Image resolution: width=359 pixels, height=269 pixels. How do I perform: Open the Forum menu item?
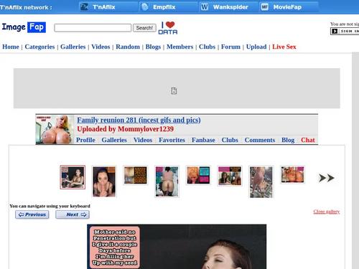pos(230,47)
